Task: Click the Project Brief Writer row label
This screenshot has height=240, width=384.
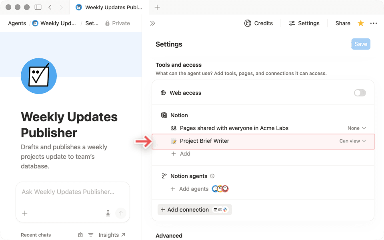Action: pos(204,141)
